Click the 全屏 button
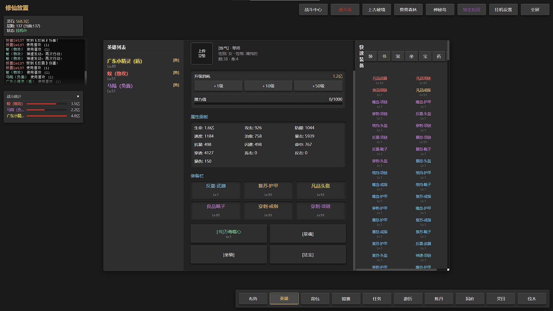This screenshot has height=311, width=553. coord(535,10)
